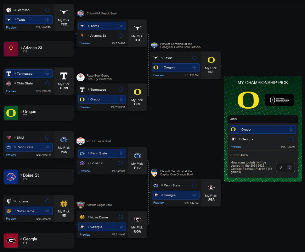Pick Ohio State over Tennessee radio button

pyautogui.click(x=47, y=83)
